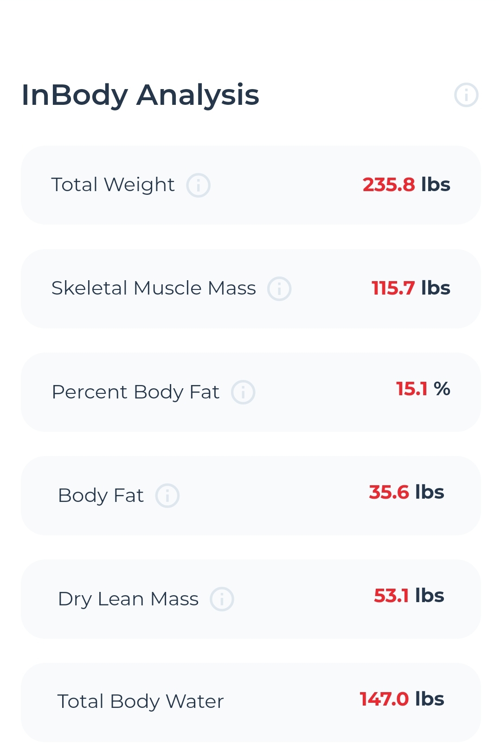This screenshot has width=501, height=745.
Task: Click the lbs unit beside 235.8
Action: pos(436,185)
